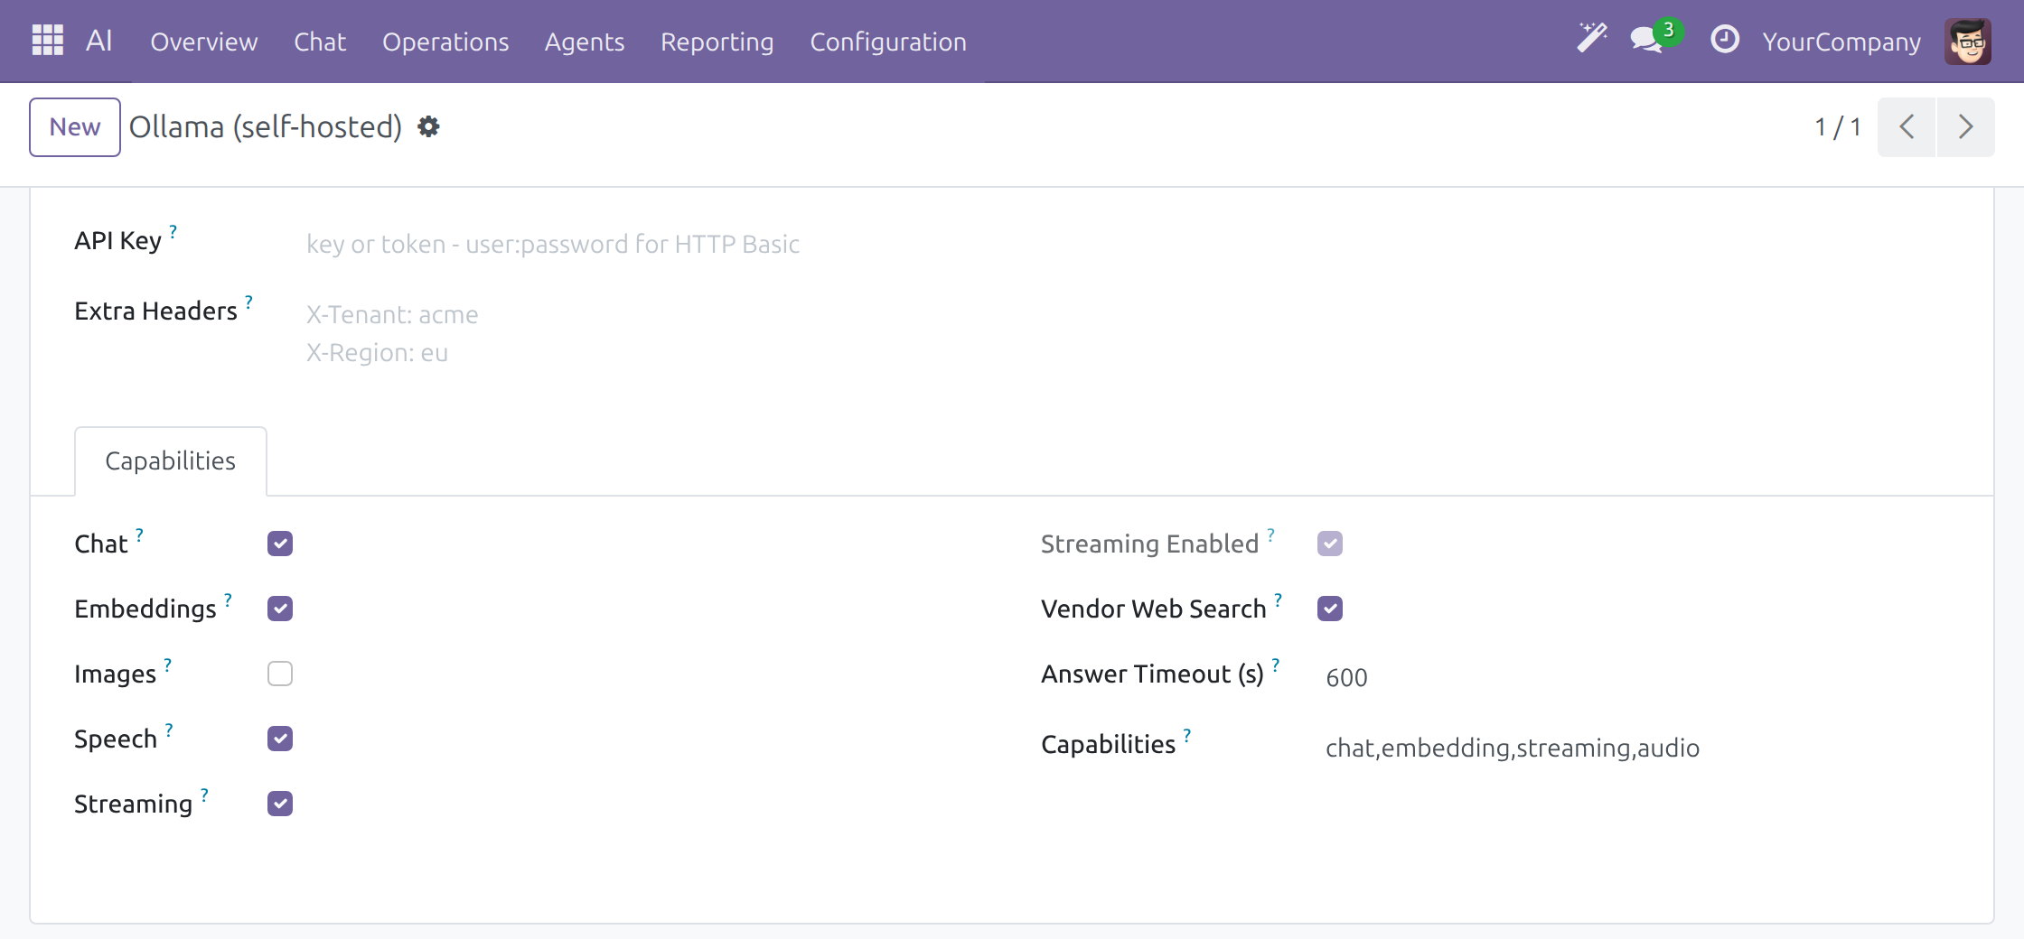This screenshot has width=2024, height=939.
Task: Select the Capabilities tab
Action: pyautogui.click(x=170, y=460)
